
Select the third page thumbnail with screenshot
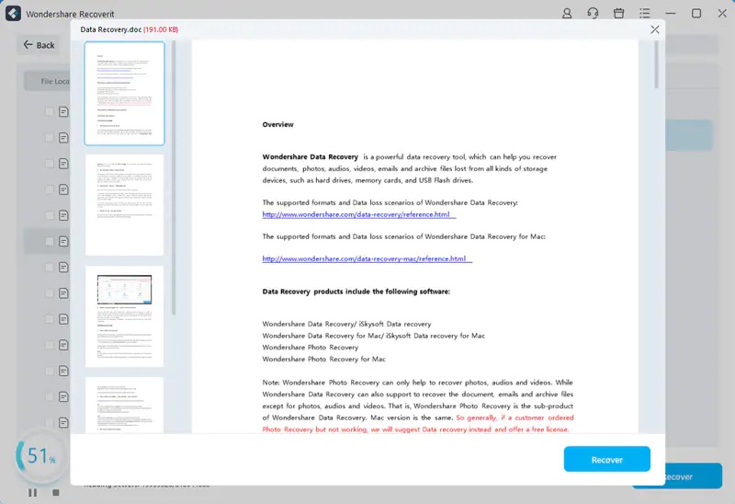124,316
